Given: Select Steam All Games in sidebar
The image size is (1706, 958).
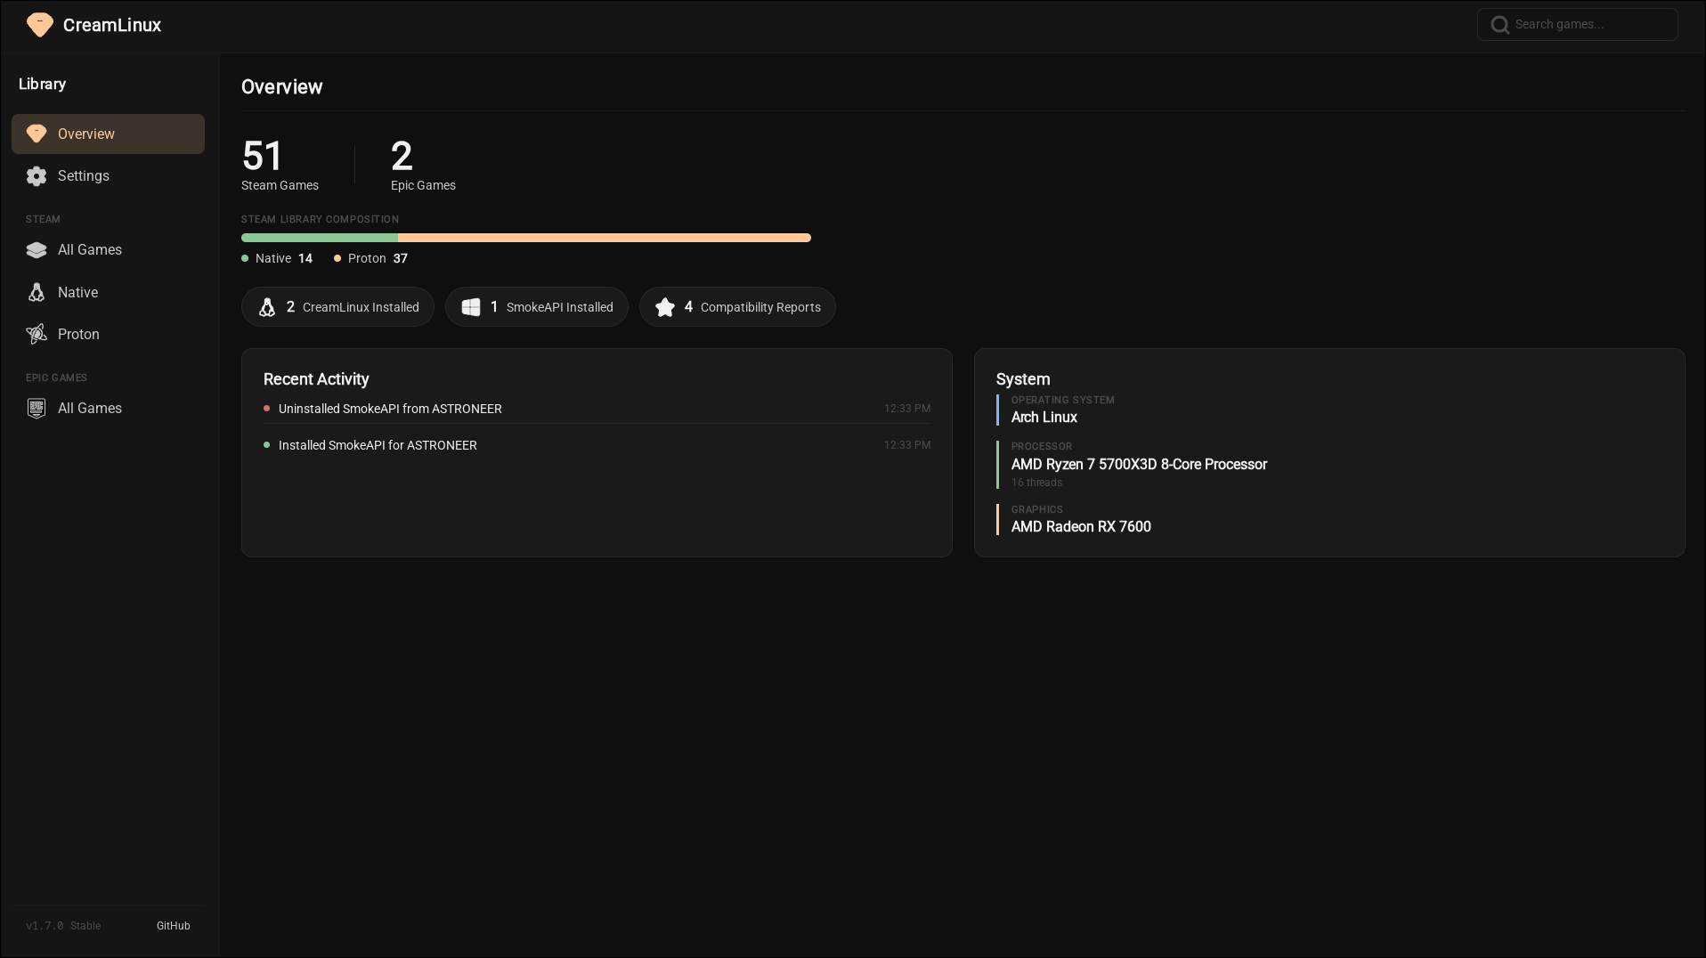Looking at the screenshot, I should (x=108, y=250).
